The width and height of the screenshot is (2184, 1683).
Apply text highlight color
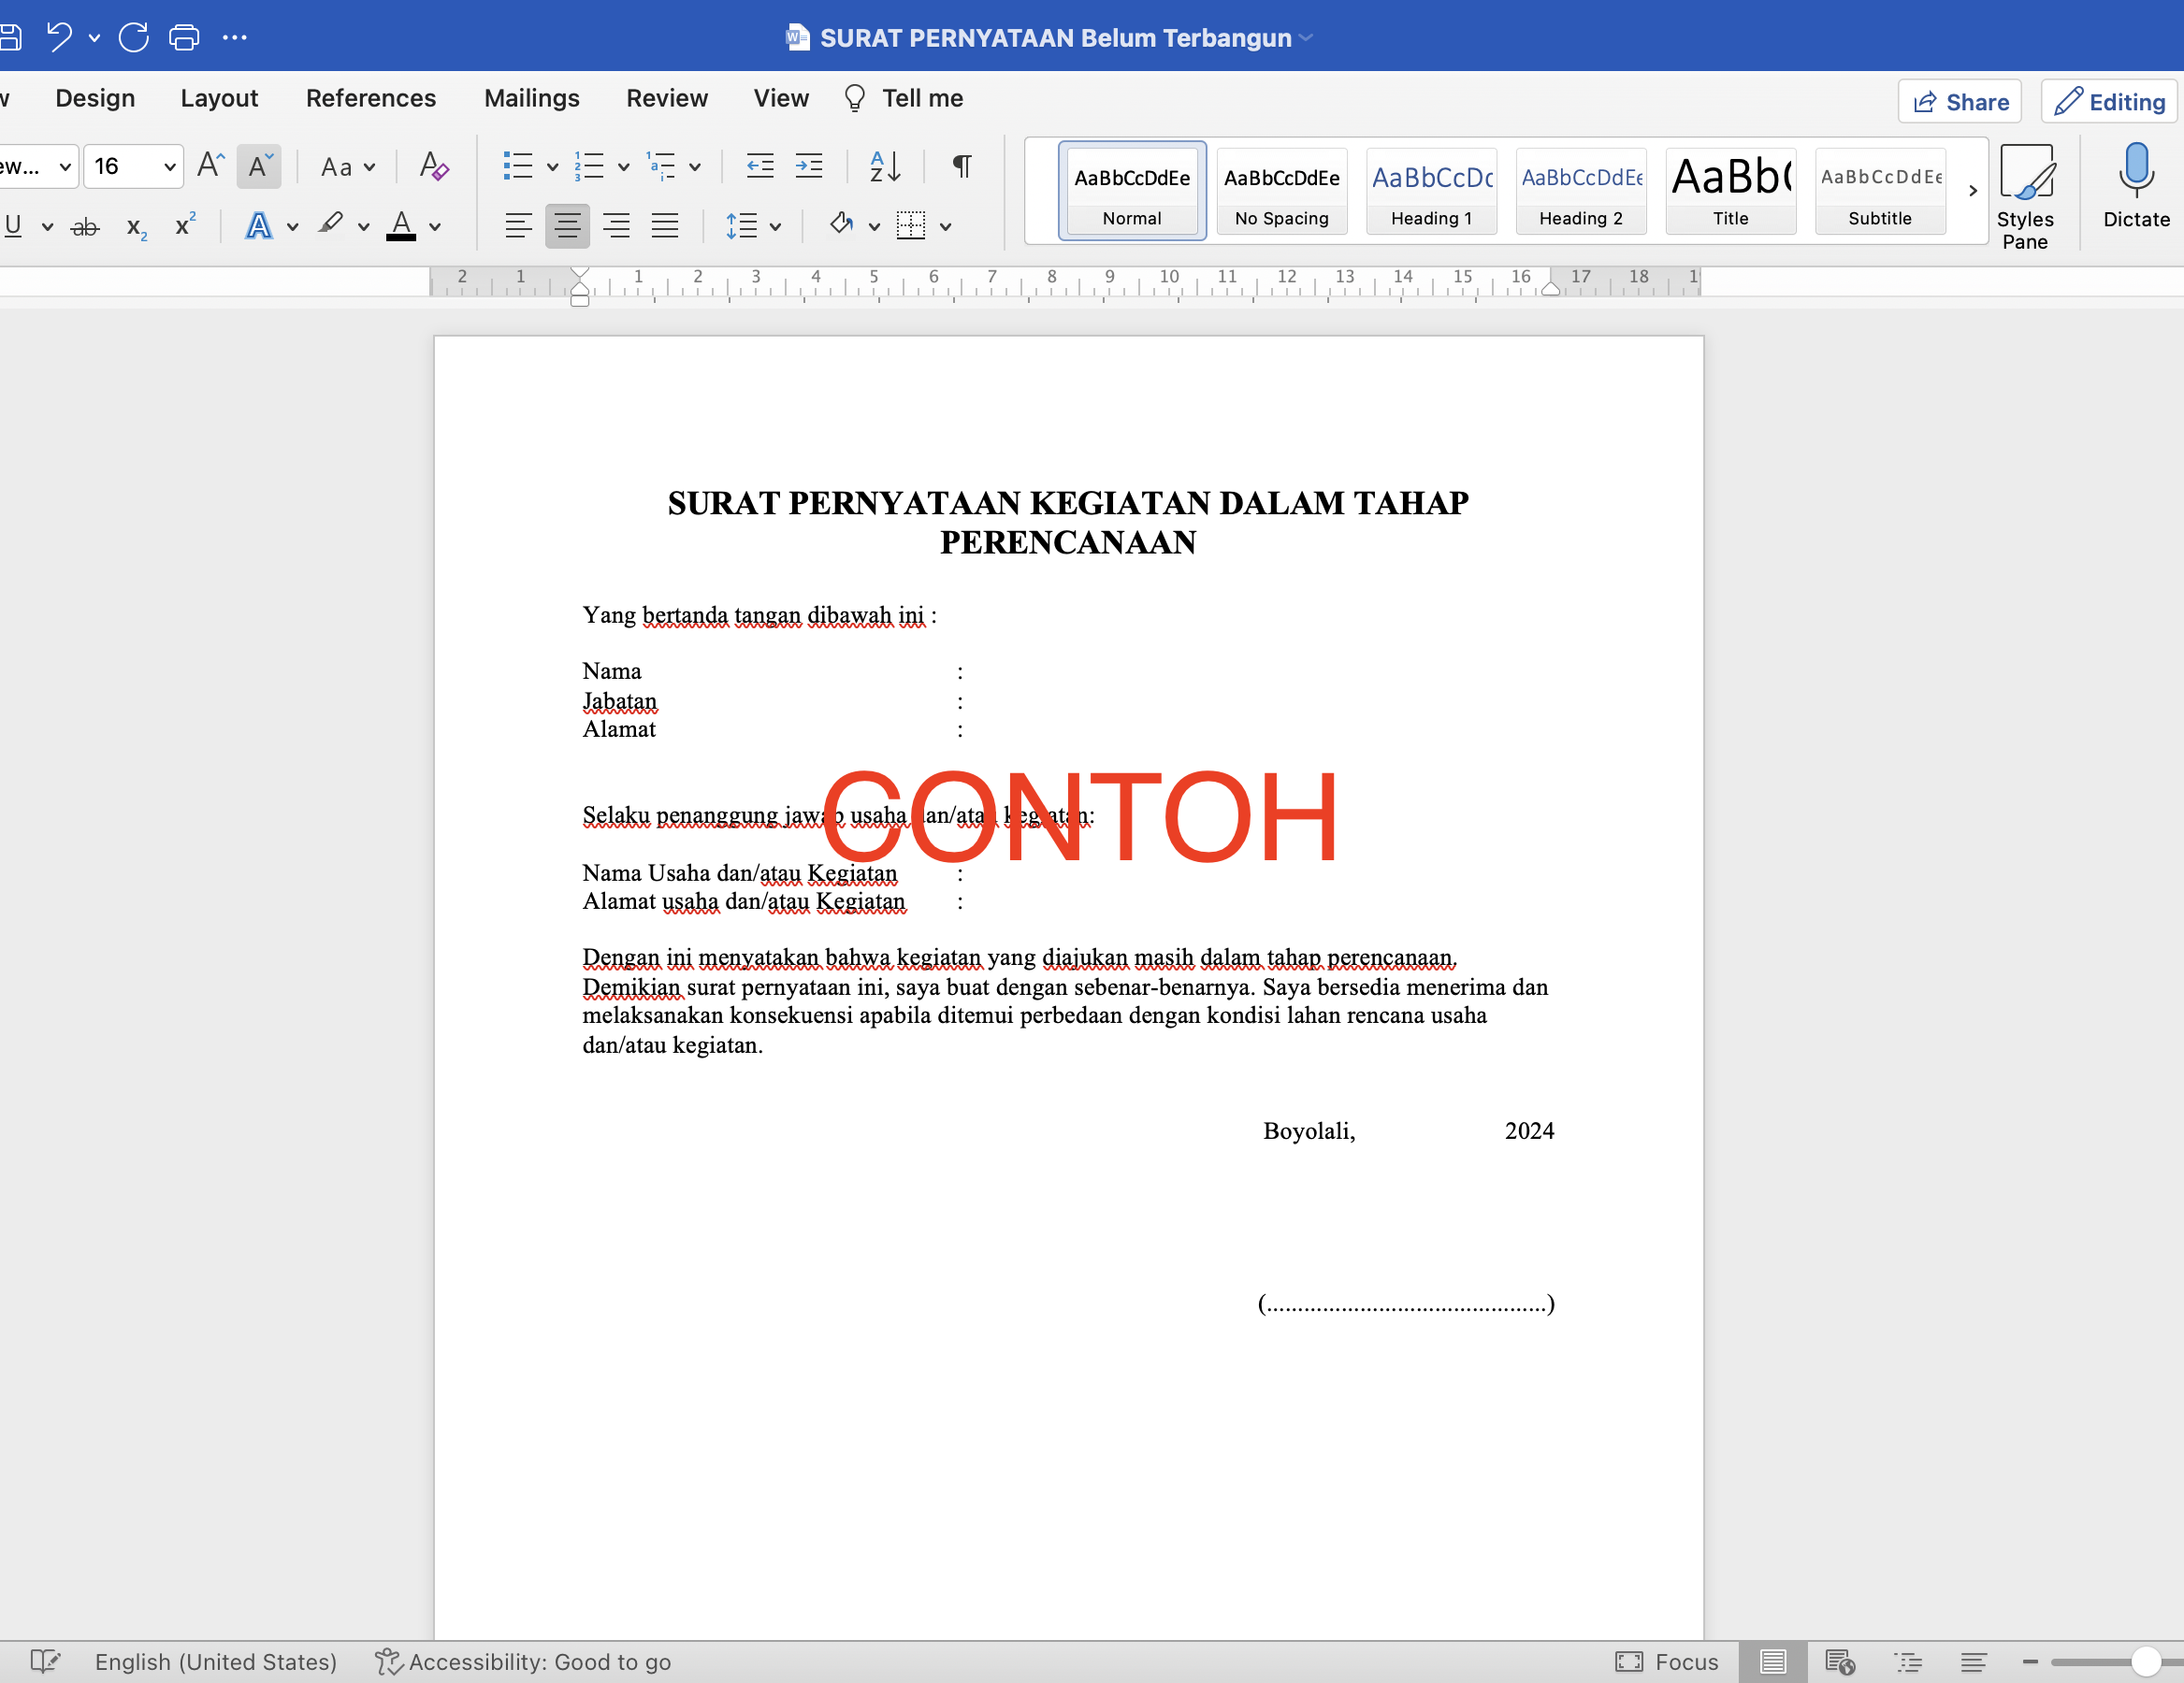331,224
